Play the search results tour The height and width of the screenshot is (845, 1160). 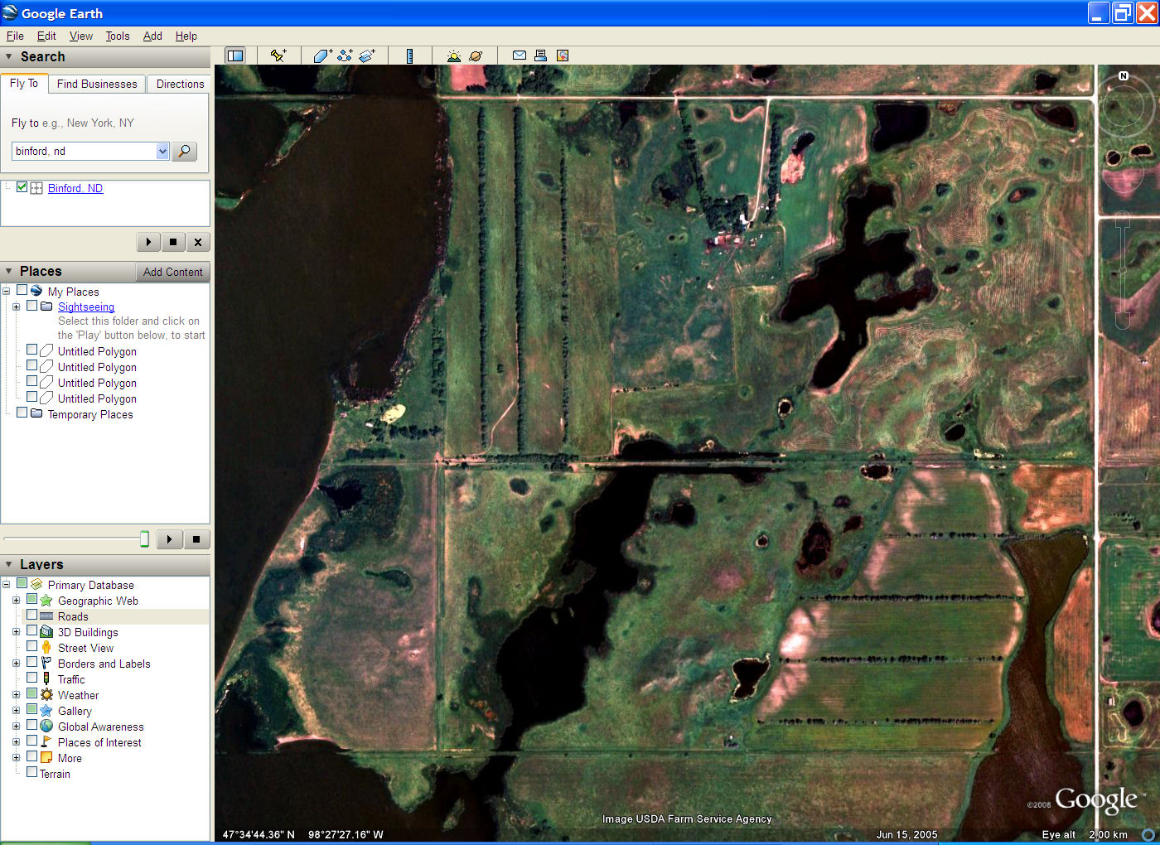[x=148, y=242]
